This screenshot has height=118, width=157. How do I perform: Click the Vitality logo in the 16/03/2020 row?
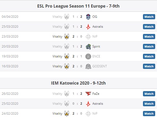coord(67,66)
